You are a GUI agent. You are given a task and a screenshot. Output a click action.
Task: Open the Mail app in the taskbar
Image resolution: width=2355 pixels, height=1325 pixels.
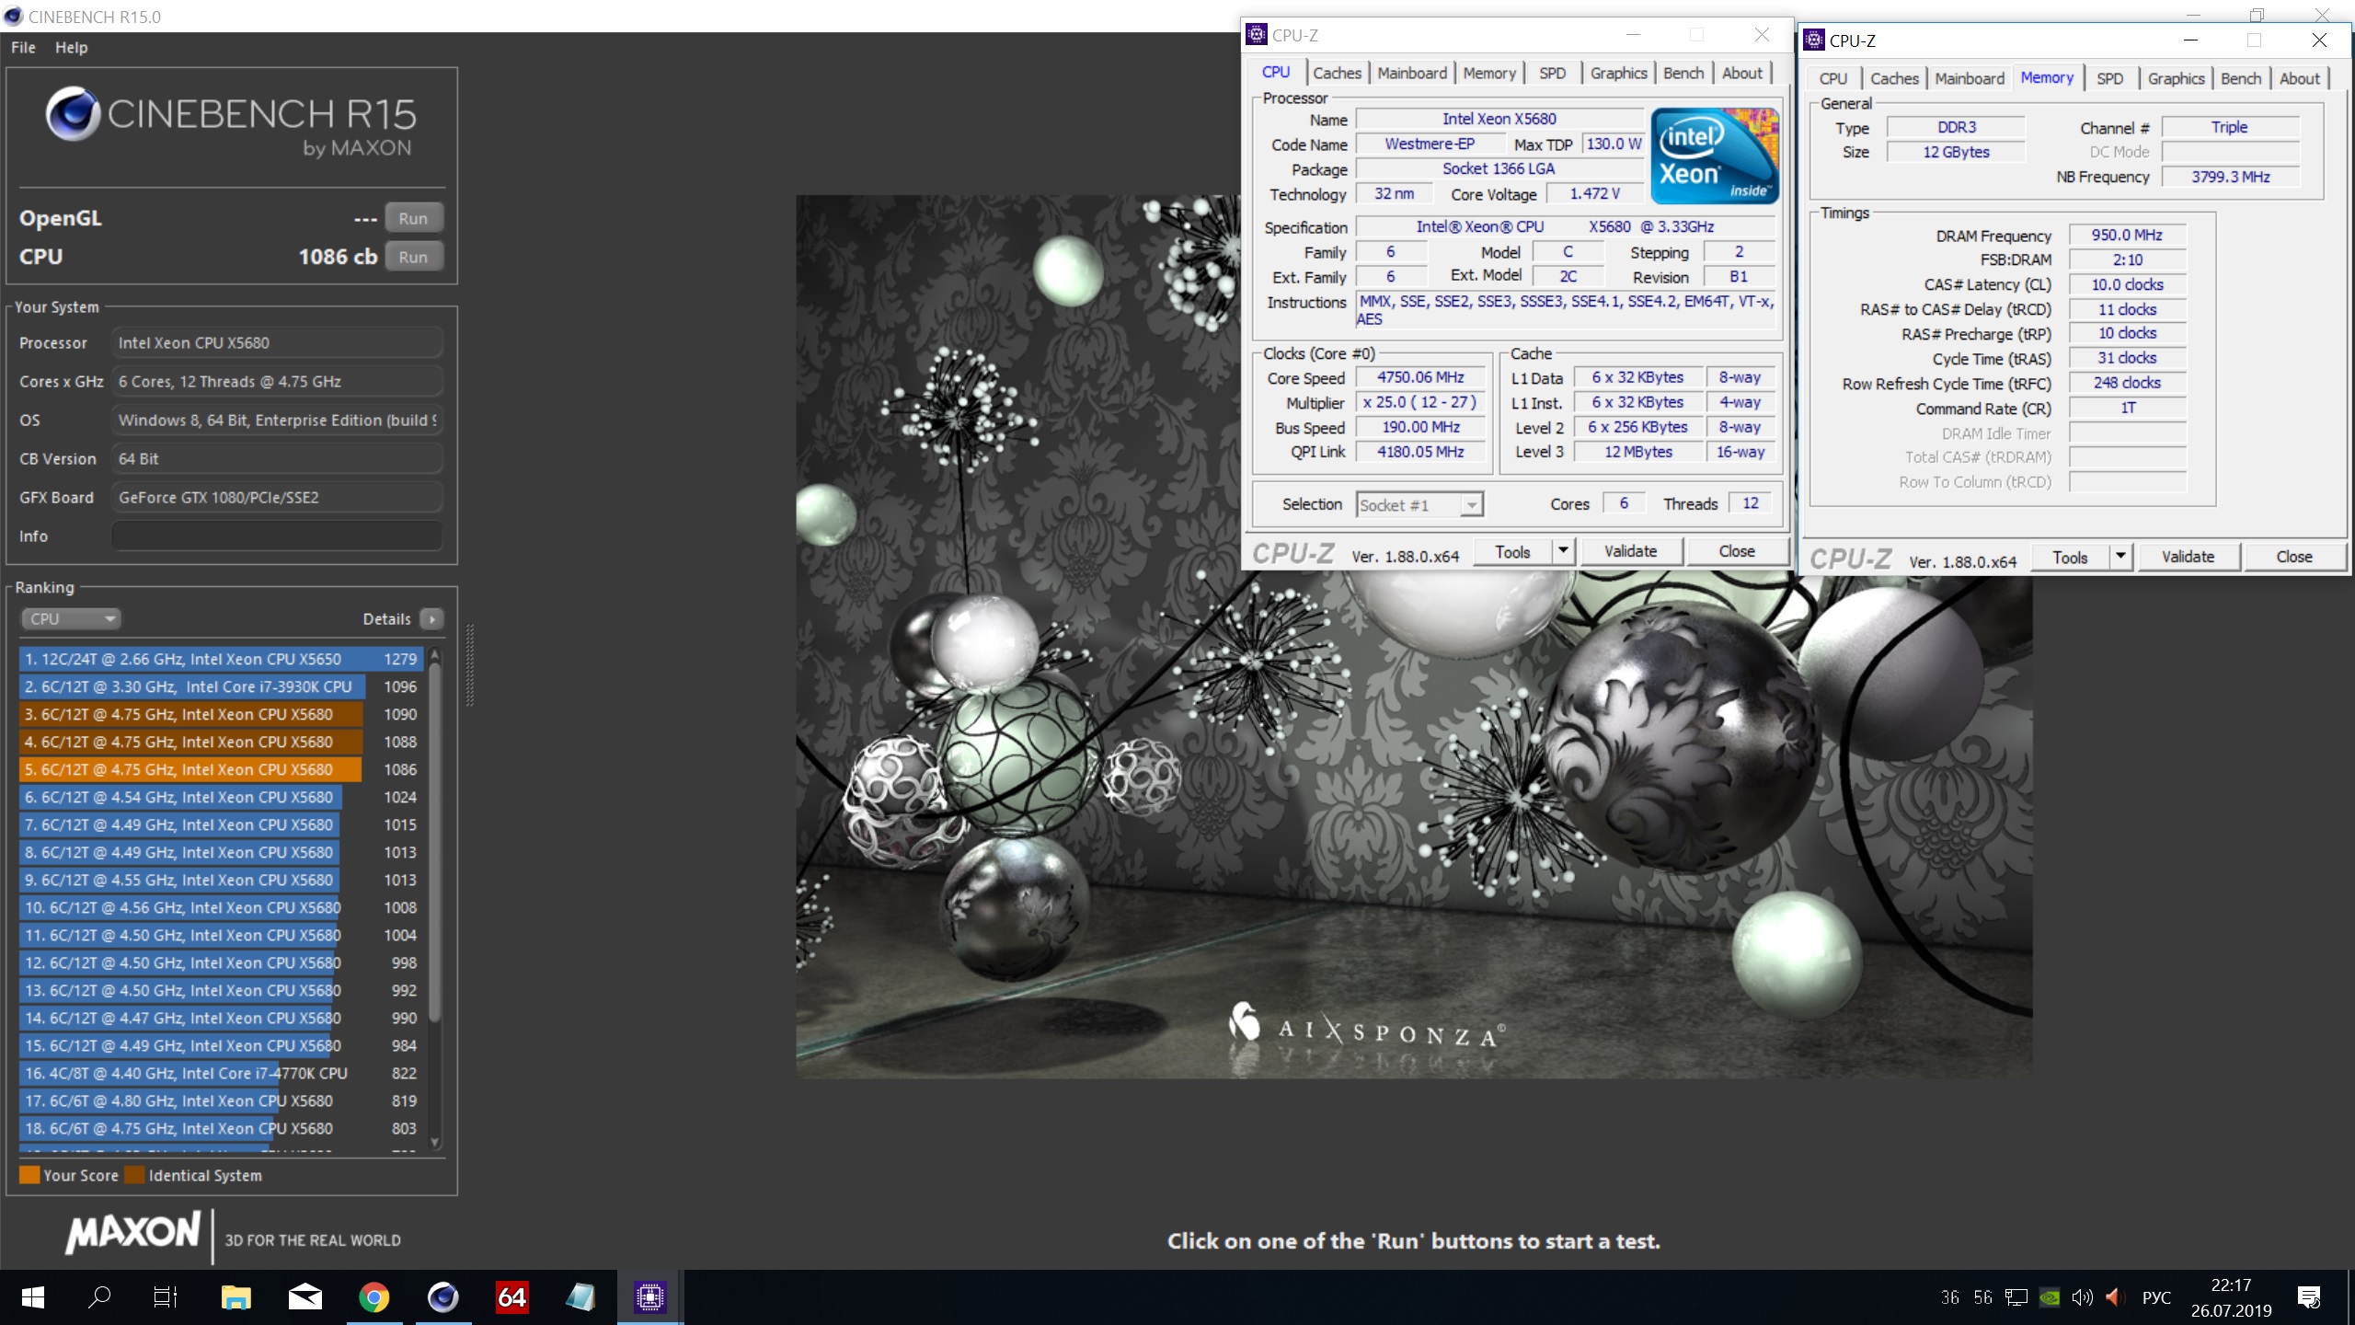point(304,1297)
